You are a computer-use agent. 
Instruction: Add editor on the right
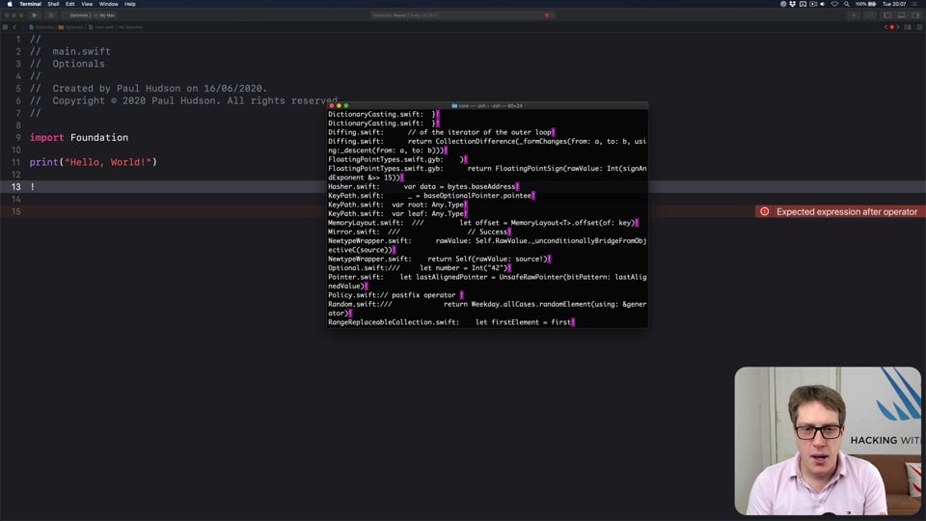[919, 27]
